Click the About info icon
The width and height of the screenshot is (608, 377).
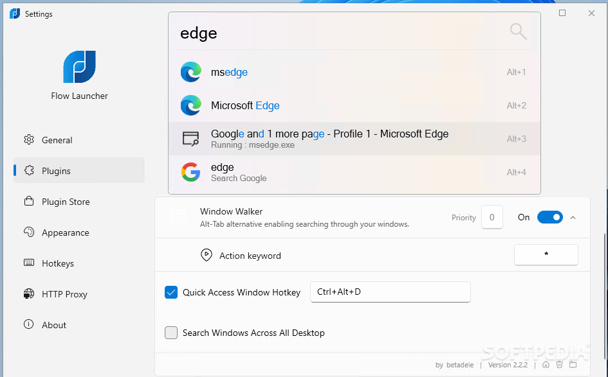29,324
